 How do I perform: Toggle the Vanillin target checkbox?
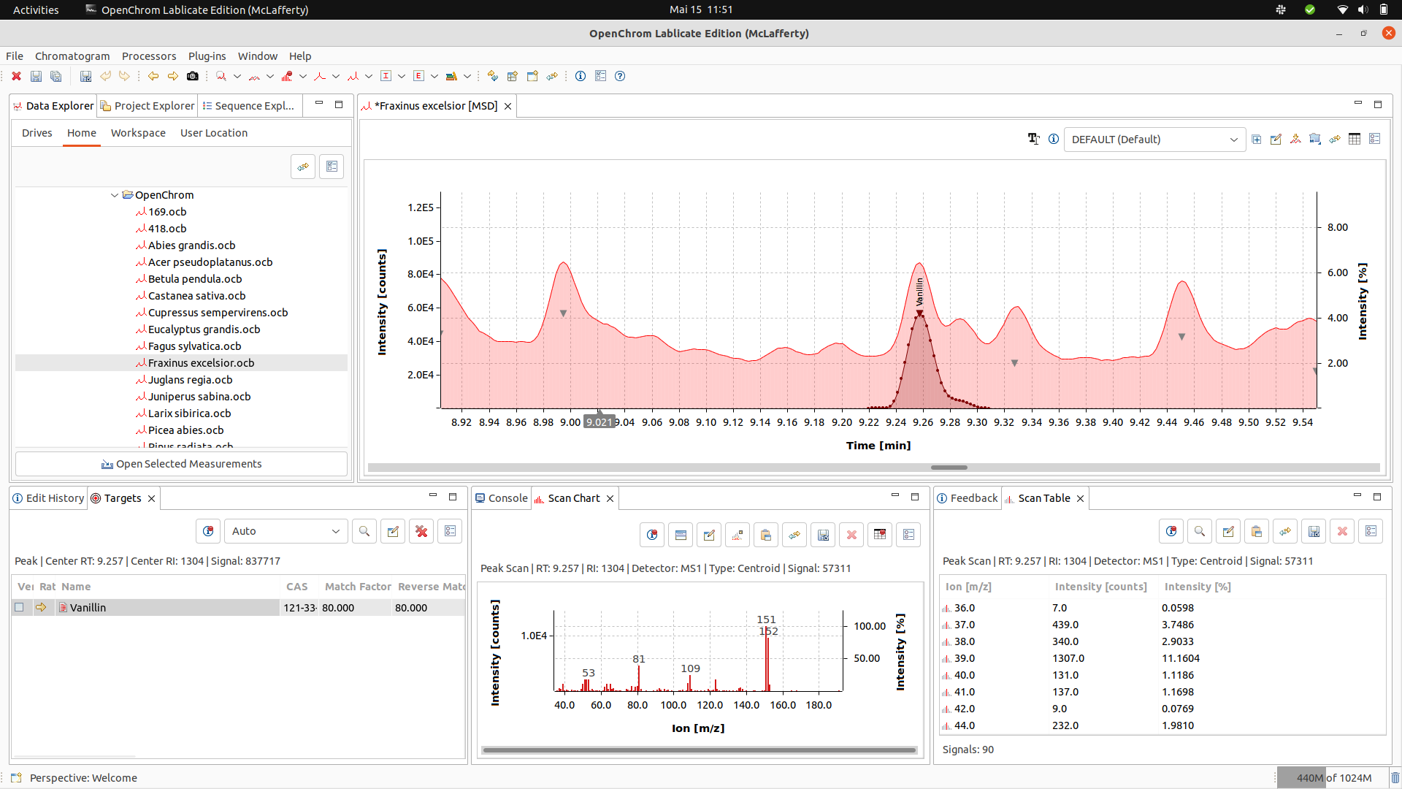coord(19,607)
